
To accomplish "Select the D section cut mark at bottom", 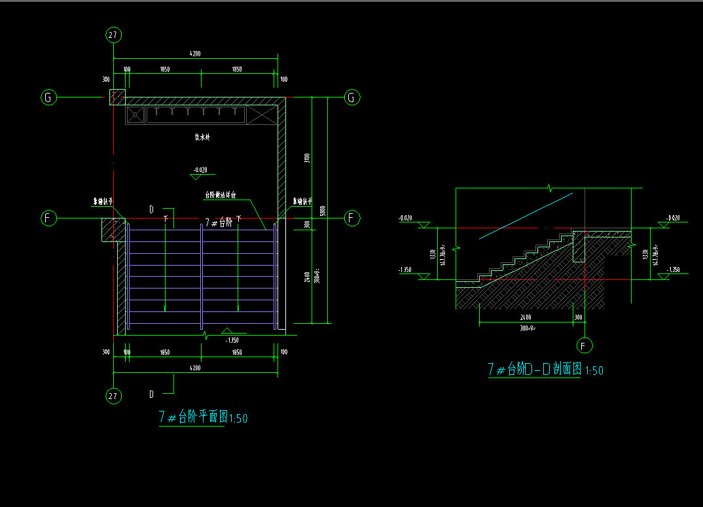I will point(152,394).
